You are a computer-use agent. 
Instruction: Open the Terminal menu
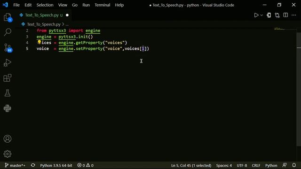(103, 5)
